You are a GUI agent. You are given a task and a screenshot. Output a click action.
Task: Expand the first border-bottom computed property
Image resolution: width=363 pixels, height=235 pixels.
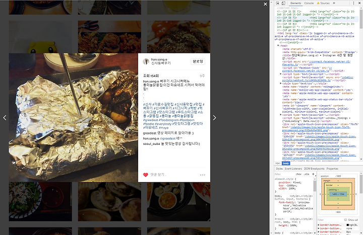(319, 225)
